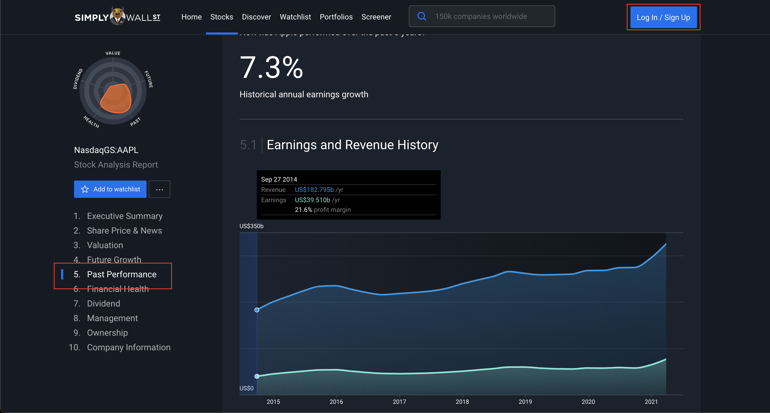
Task: Click the earnings data point on chart
Action: (x=257, y=376)
